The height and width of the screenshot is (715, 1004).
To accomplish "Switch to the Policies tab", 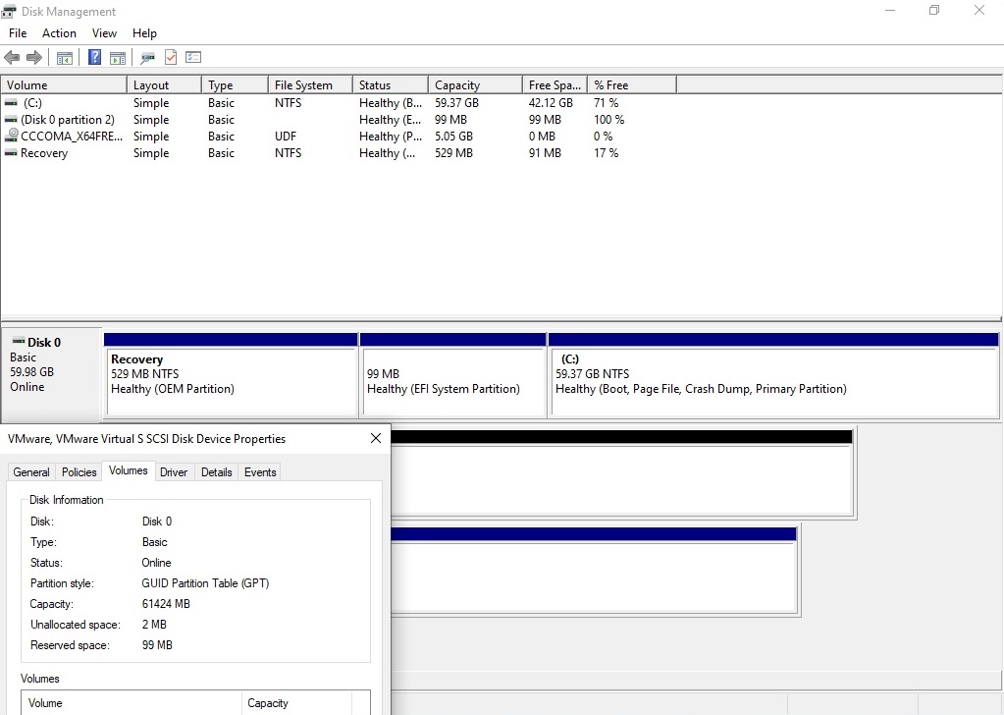I will pyautogui.click(x=79, y=472).
